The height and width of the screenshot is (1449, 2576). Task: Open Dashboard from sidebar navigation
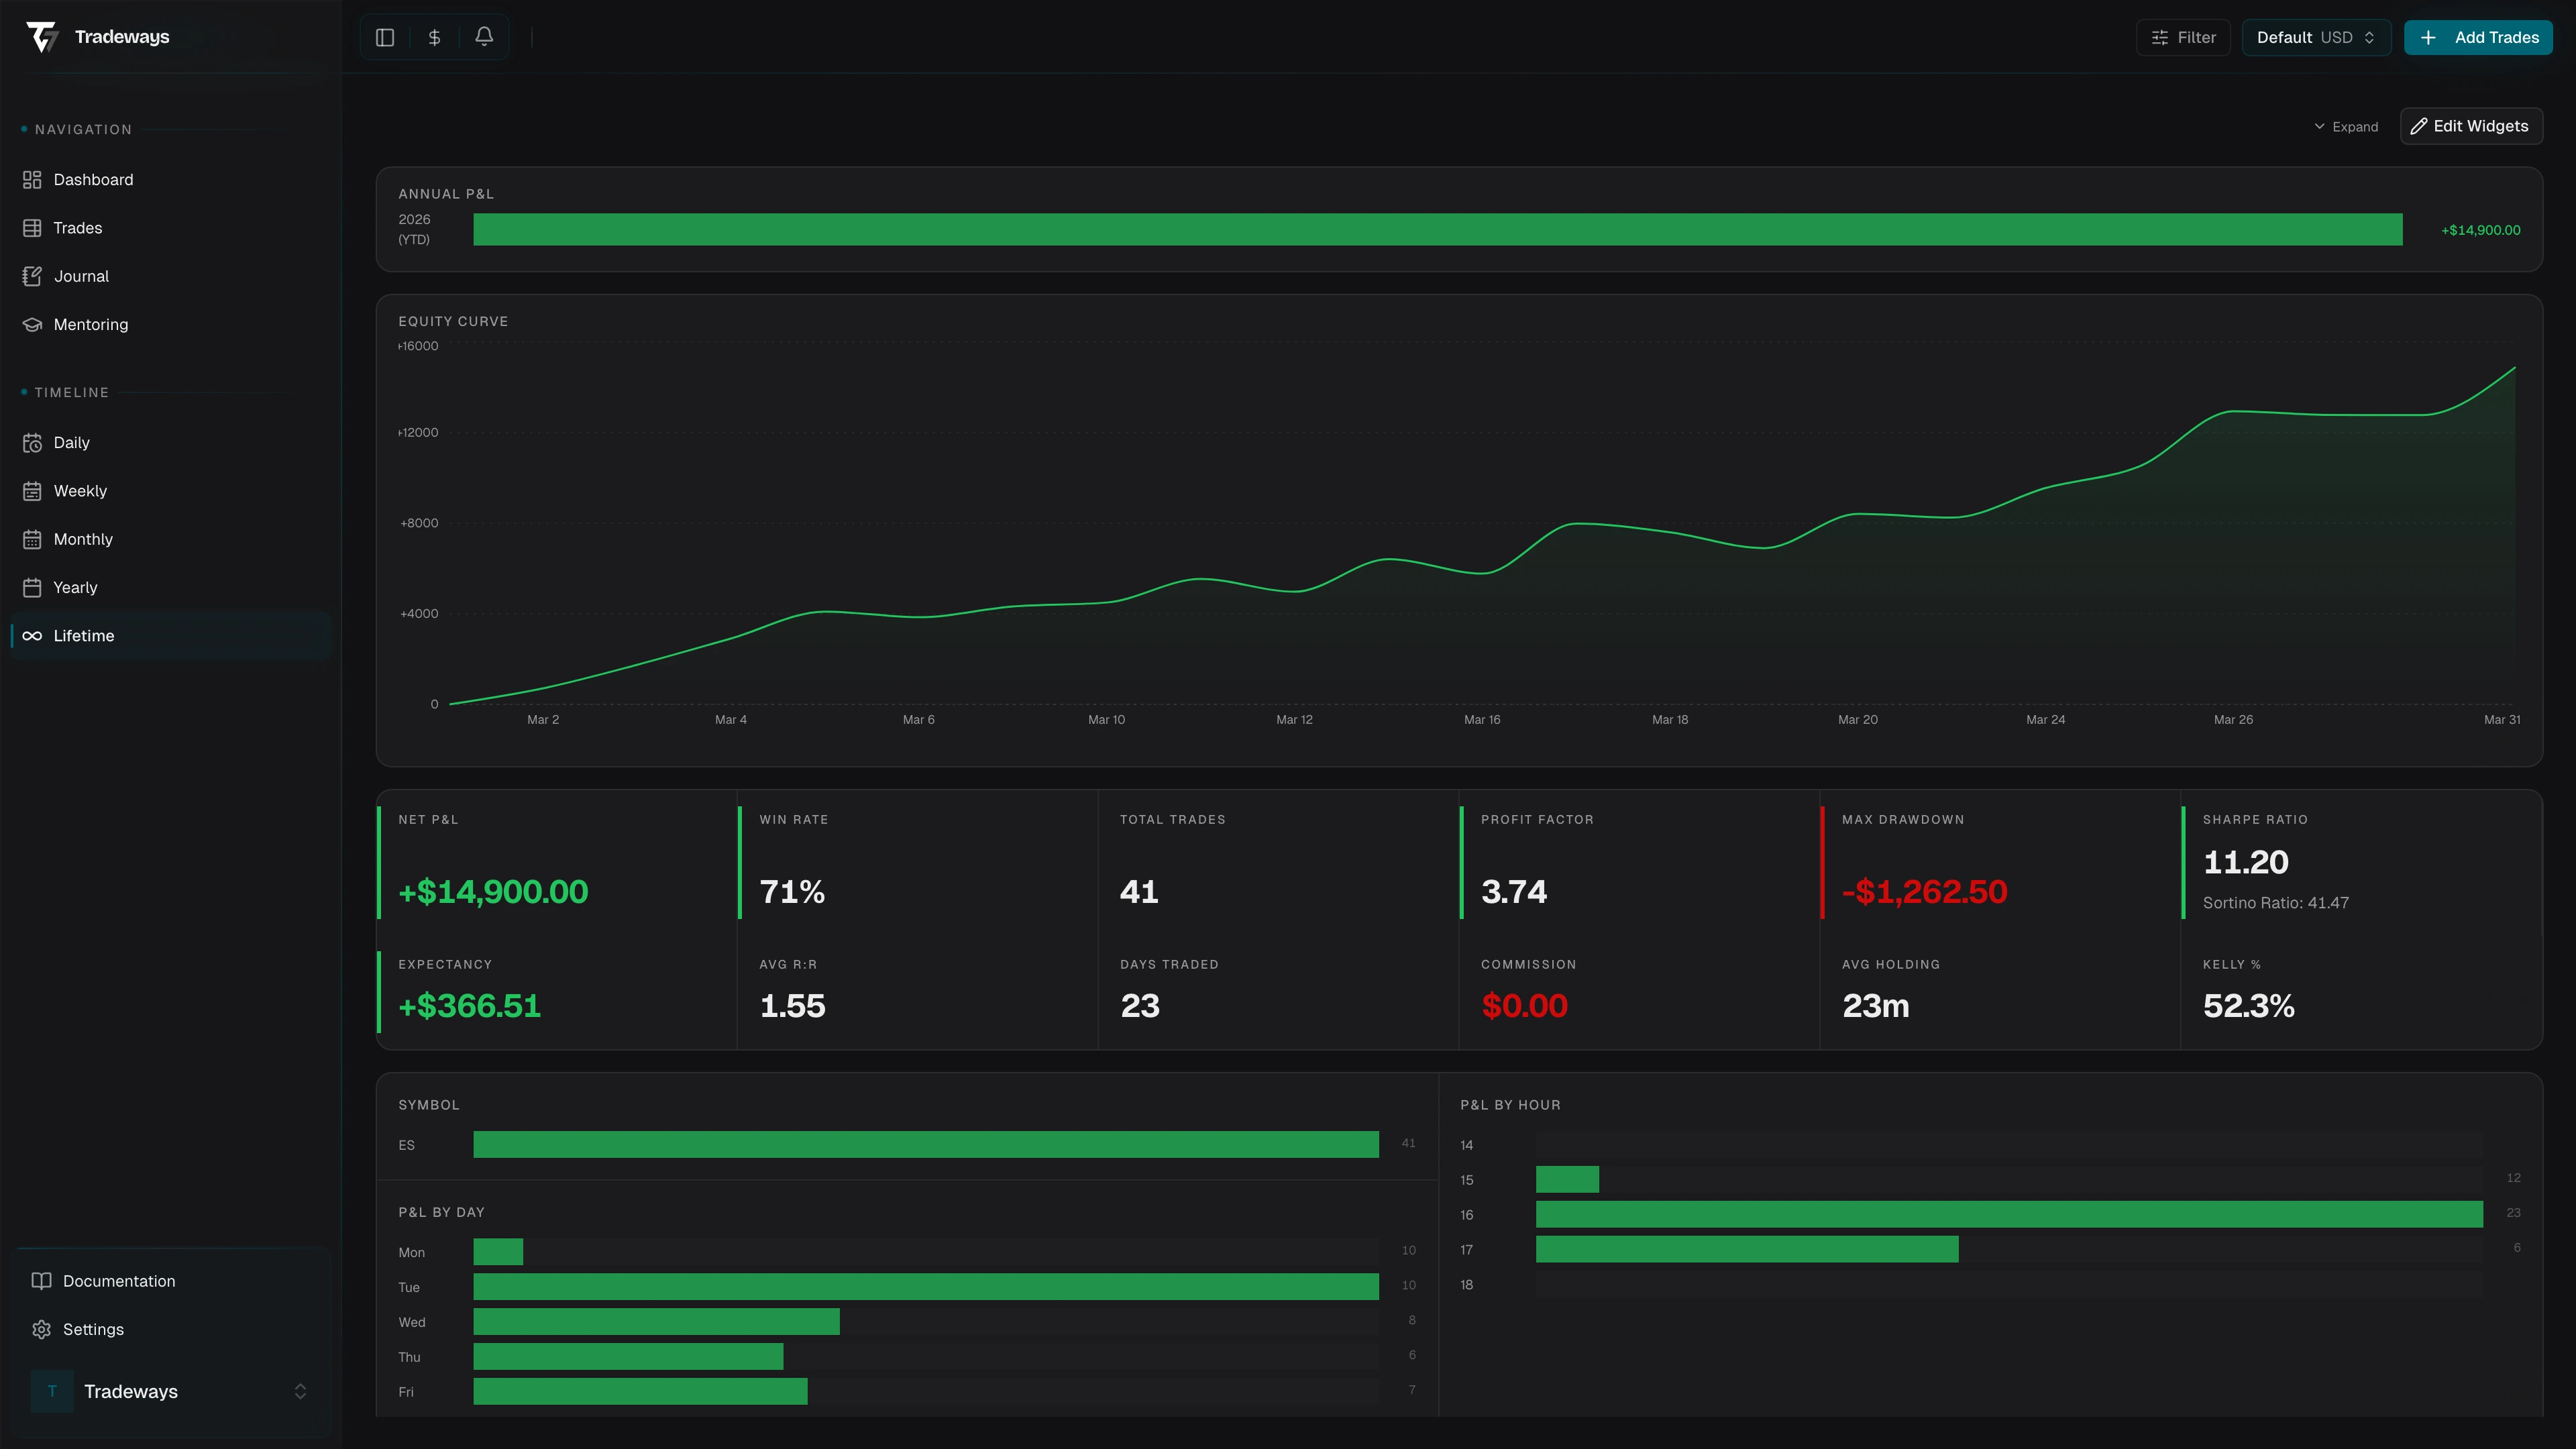coord(93,180)
